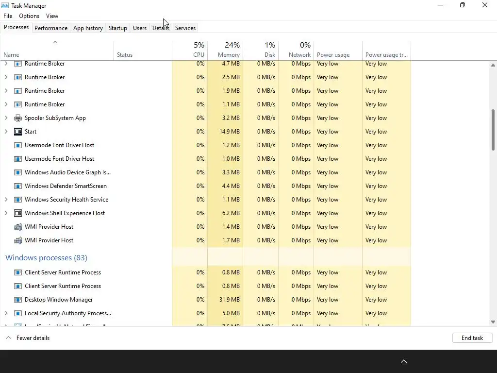Sort processes by the Name column
The width and height of the screenshot is (497, 373).
[x=57, y=50]
